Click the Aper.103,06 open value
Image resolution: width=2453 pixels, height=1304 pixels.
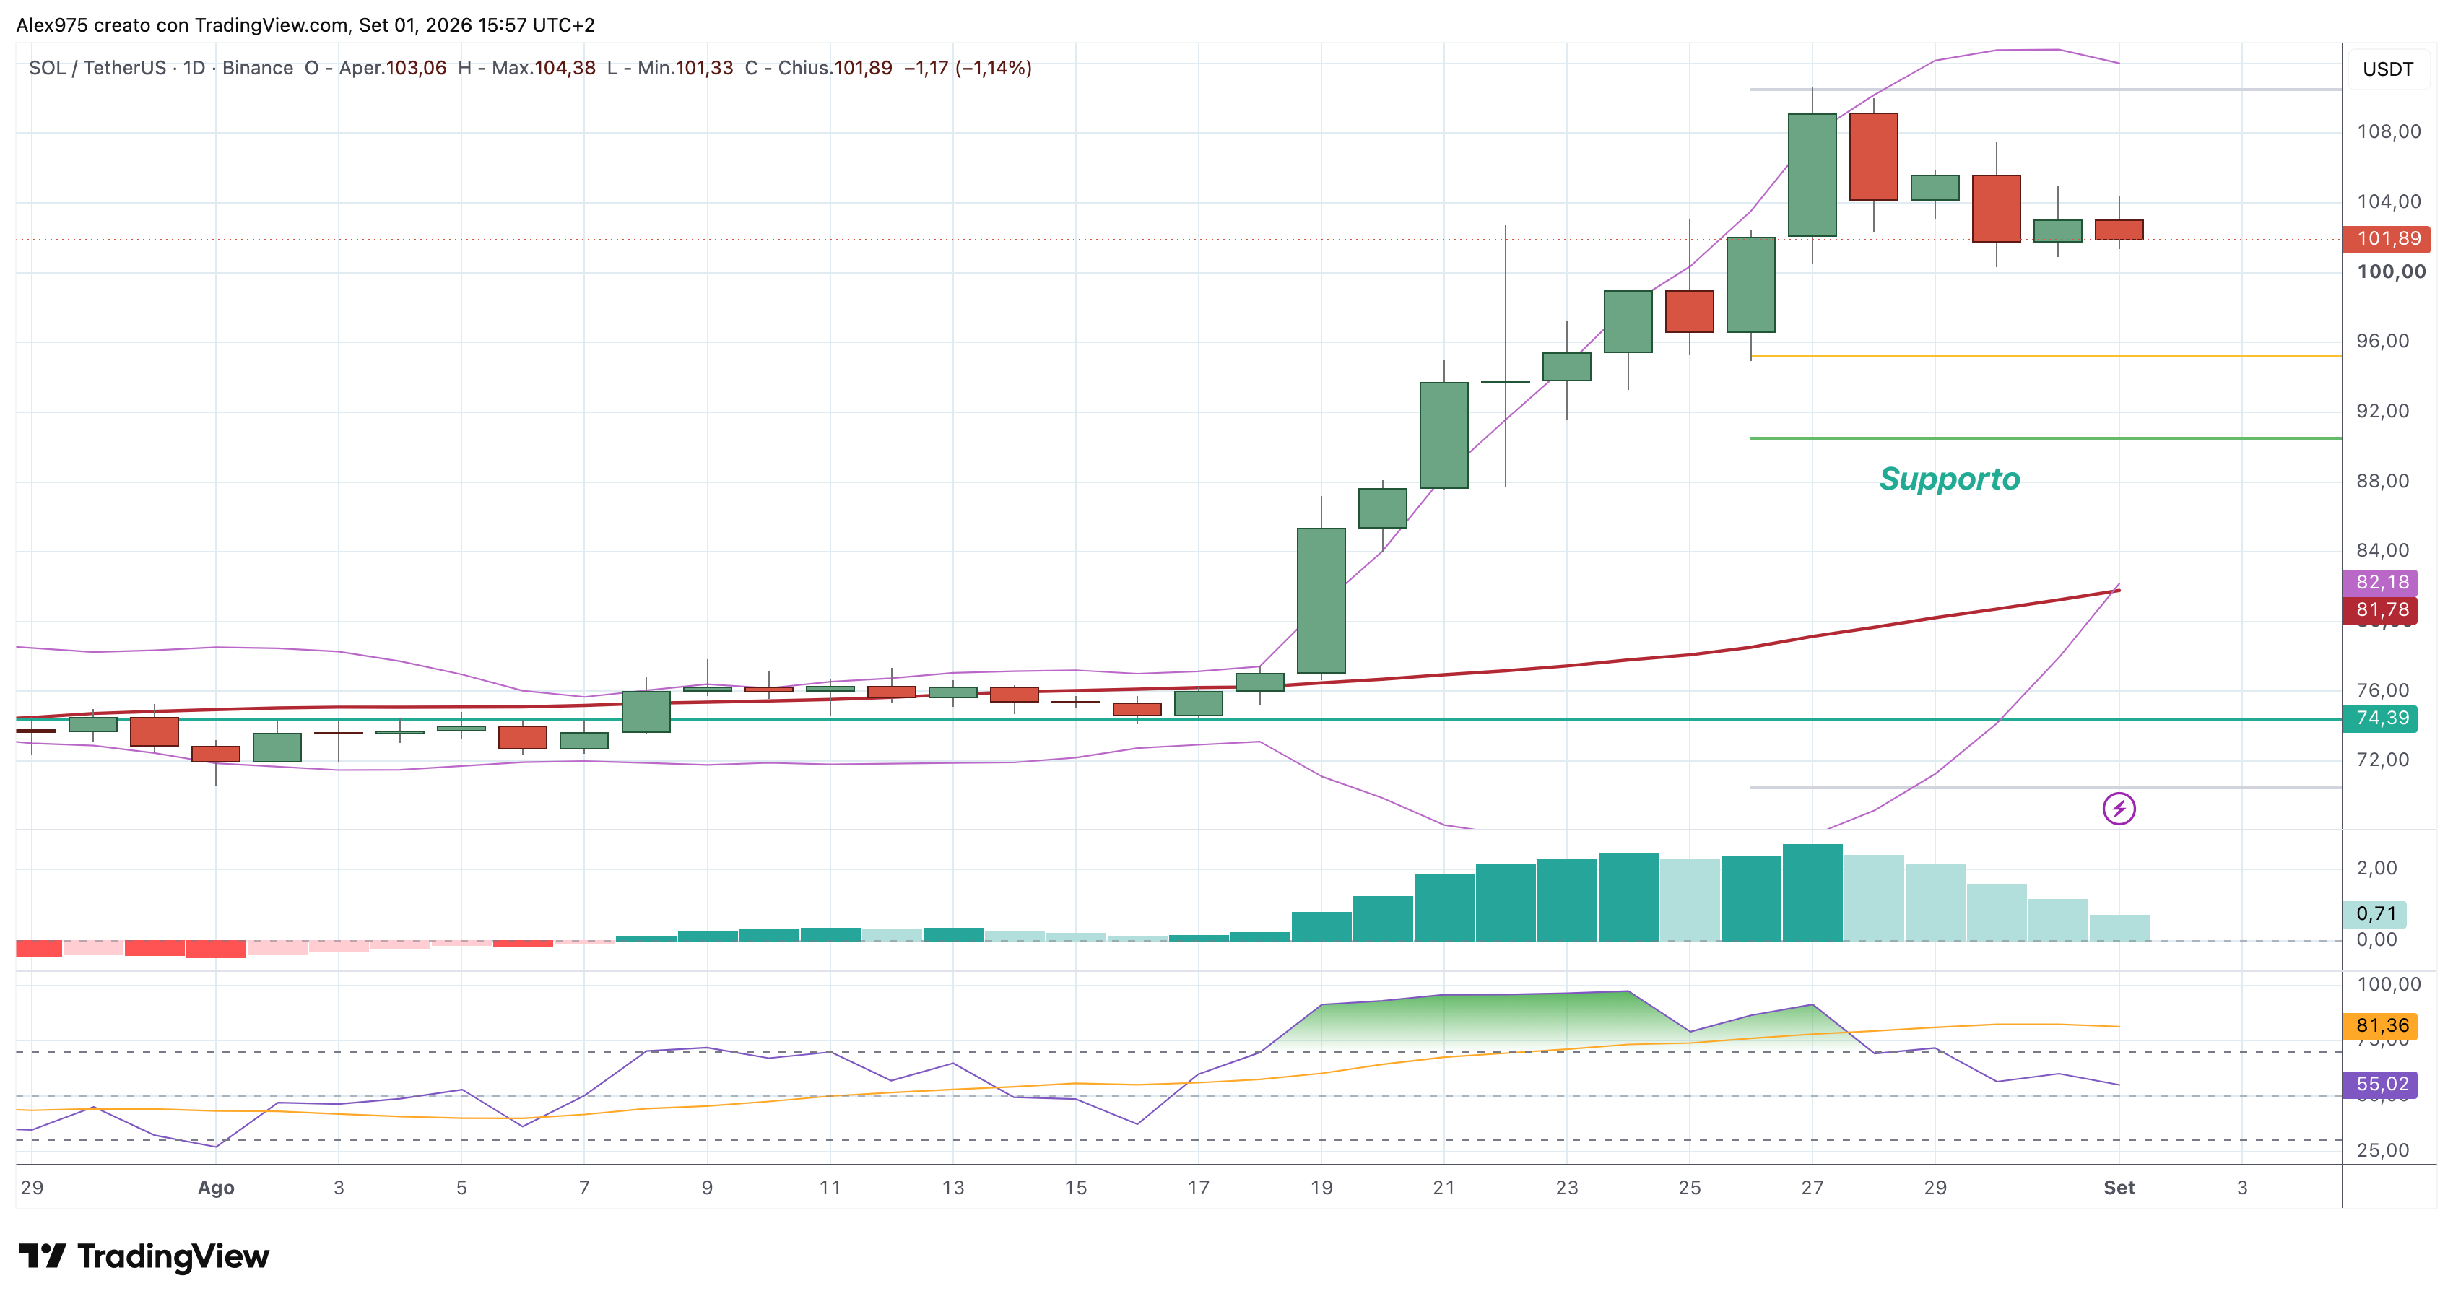(392, 69)
